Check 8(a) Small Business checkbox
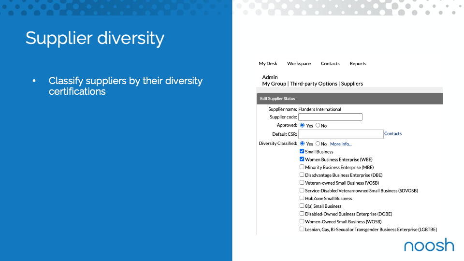The image size is (464, 261). [x=302, y=206]
